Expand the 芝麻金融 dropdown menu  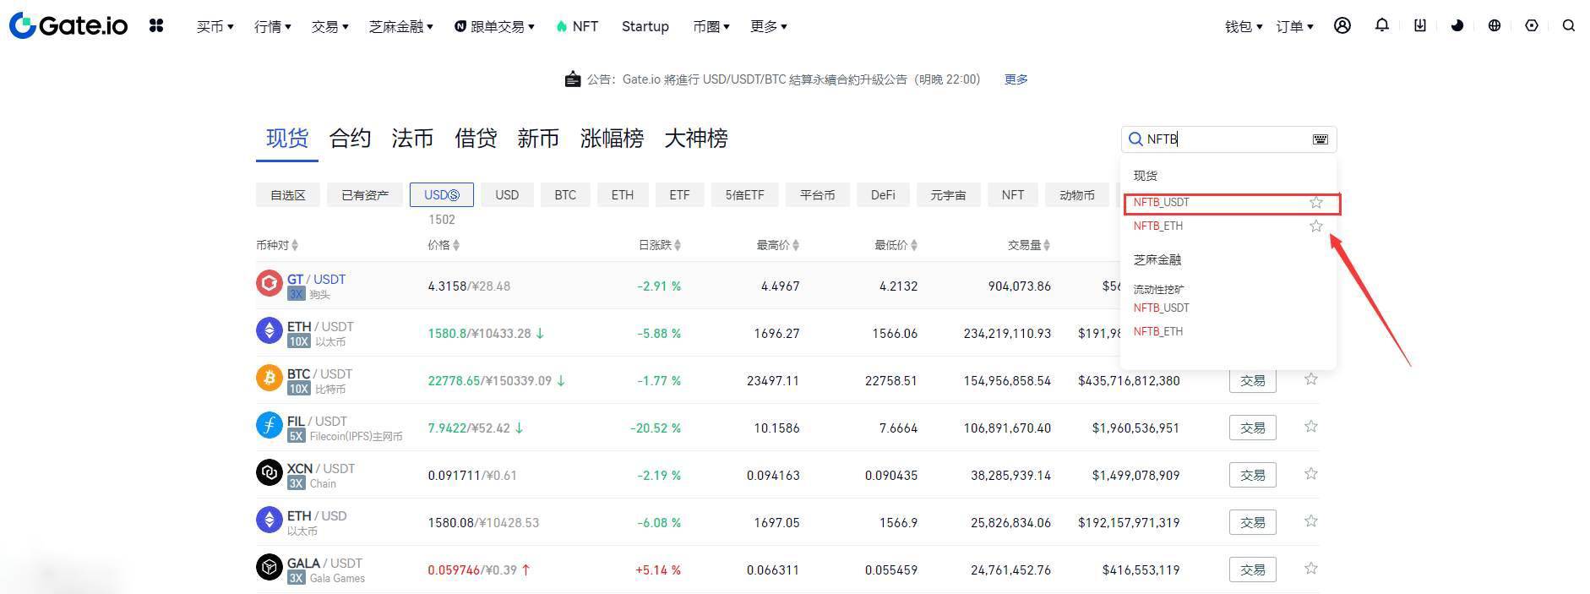coord(400,26)
